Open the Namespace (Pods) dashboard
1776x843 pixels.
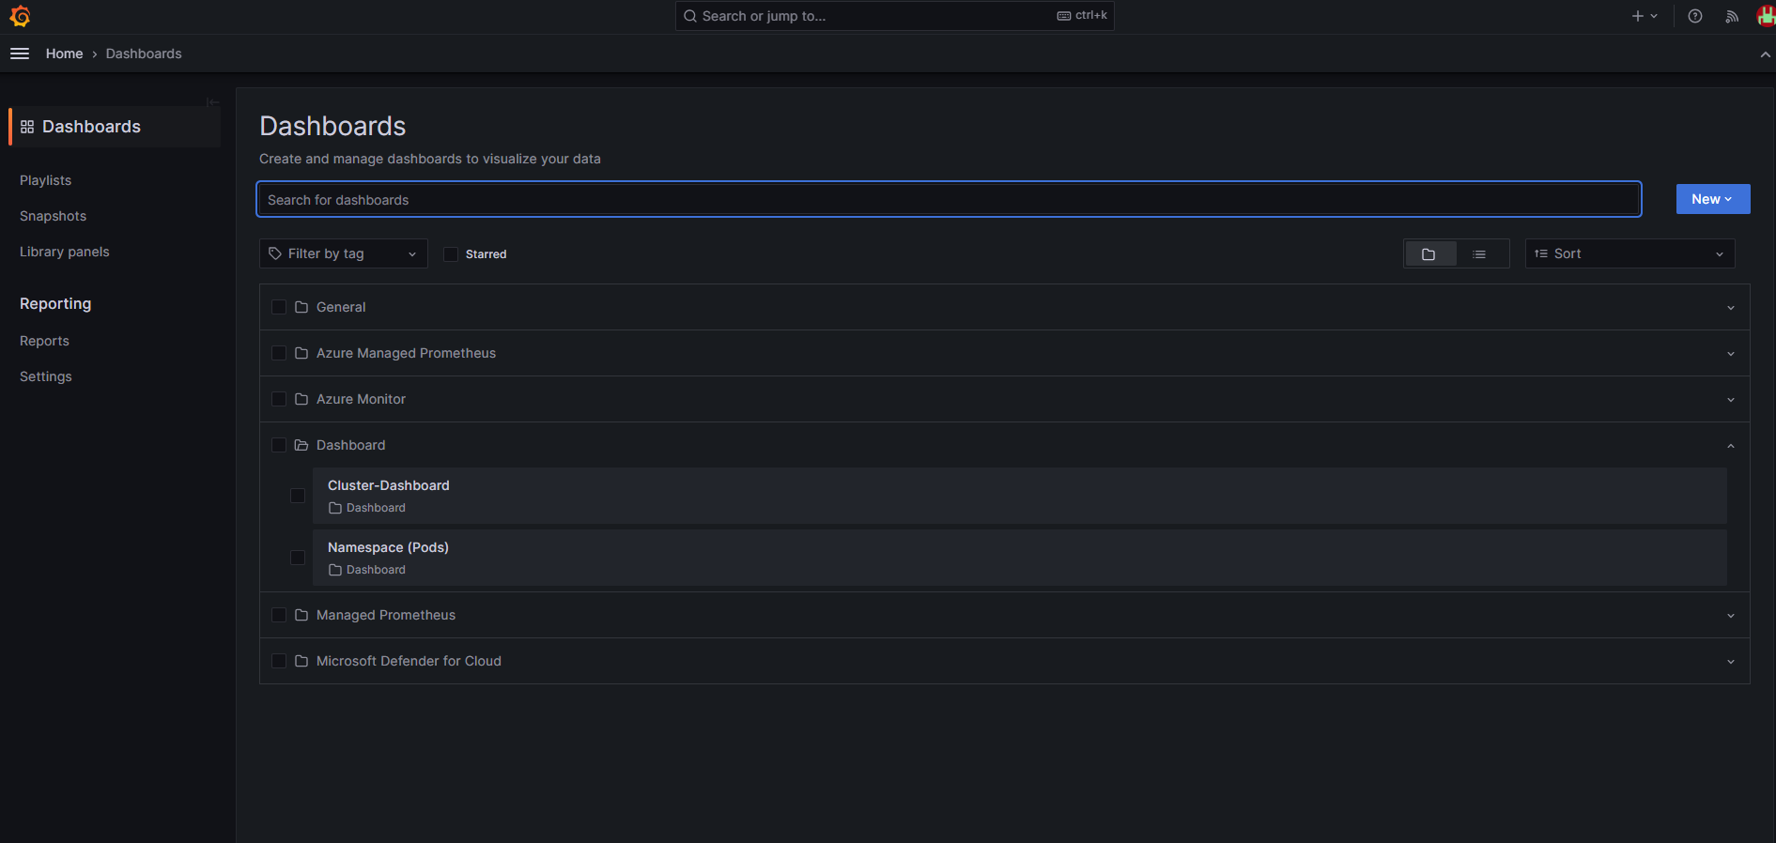tap(388, 547)
